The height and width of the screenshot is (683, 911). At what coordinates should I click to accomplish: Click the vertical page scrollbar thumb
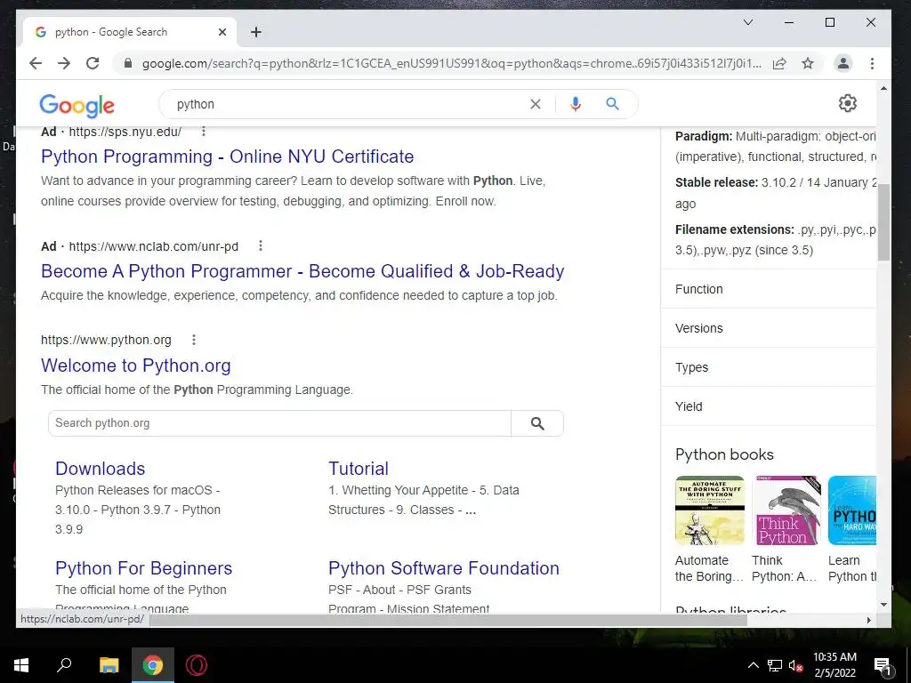click(883, 222)
